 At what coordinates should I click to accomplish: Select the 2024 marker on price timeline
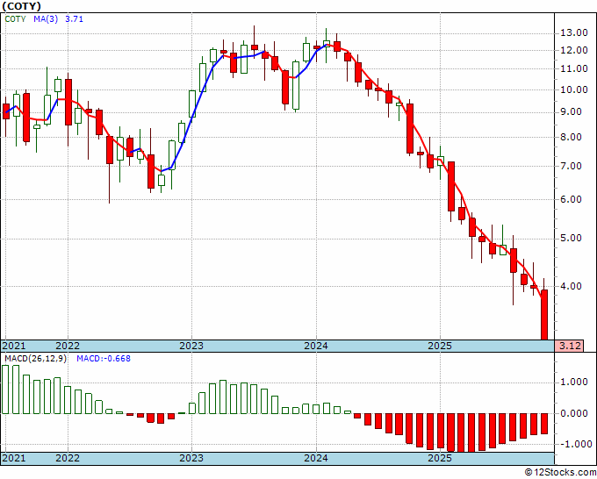(316, 346)
